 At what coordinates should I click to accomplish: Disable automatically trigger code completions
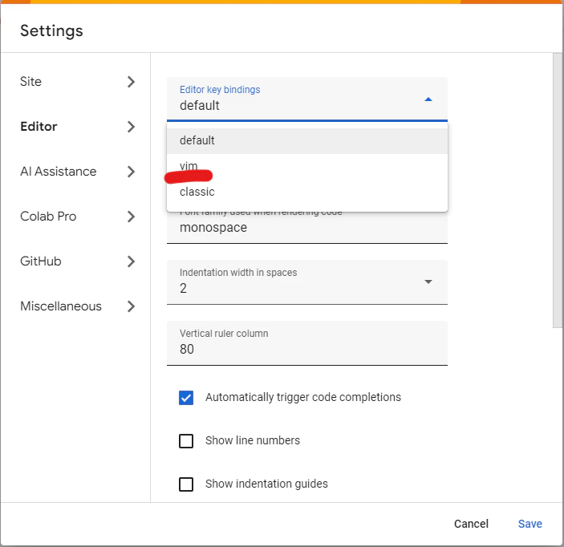[186, 398]
